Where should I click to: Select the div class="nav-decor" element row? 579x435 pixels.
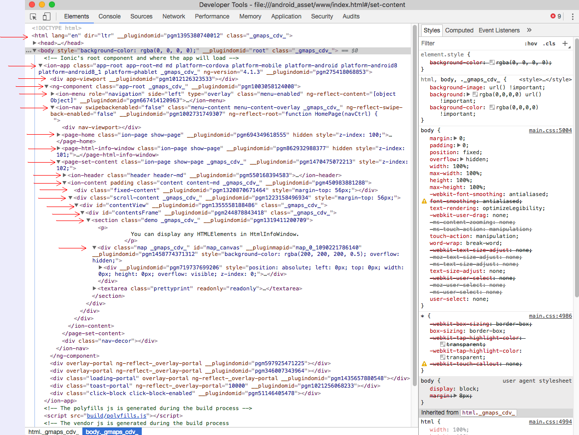point(110,341)
